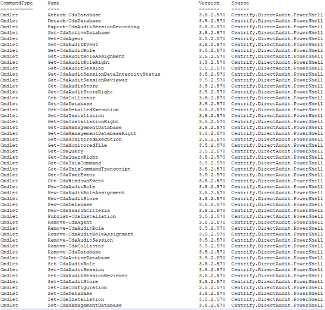Click Get-CdaCollector entry
This screenshot has height=310, width=325.
tap(71, 98)
